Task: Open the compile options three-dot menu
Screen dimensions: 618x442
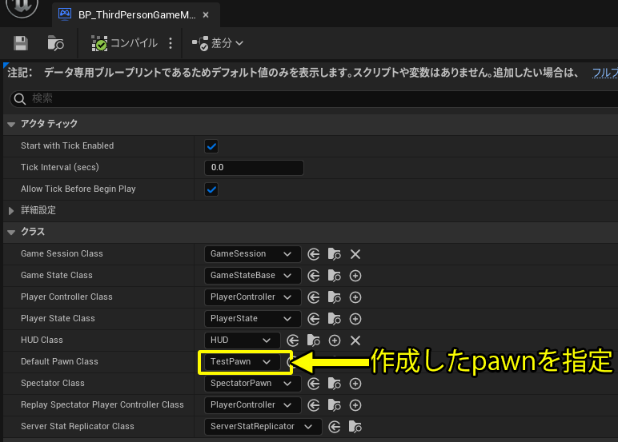Action: (171, 43)
